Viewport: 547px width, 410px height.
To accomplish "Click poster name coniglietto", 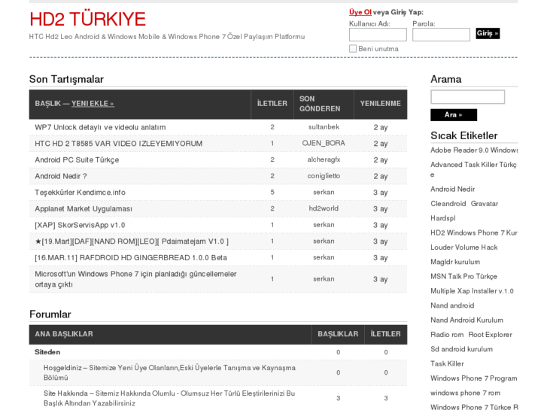I will [x=324, y=176].
